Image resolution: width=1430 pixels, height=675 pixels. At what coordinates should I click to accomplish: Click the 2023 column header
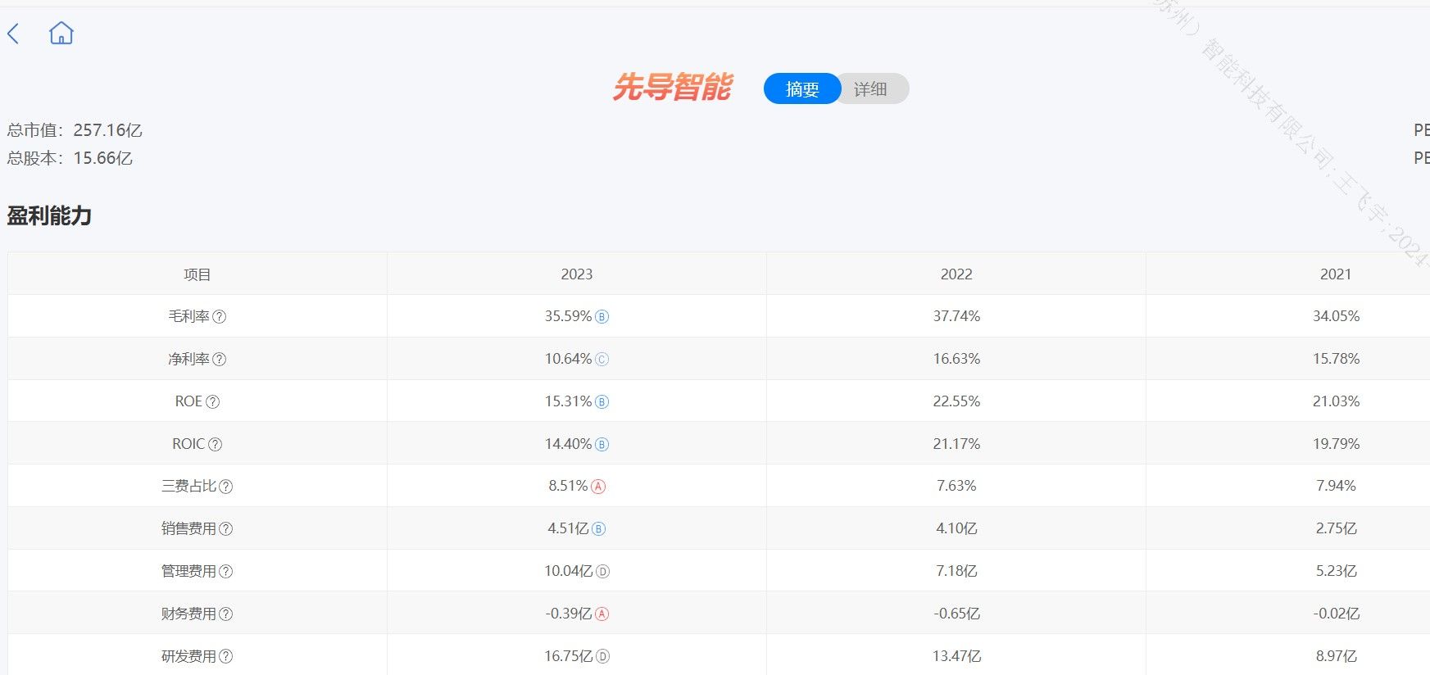tap(577, 274)
